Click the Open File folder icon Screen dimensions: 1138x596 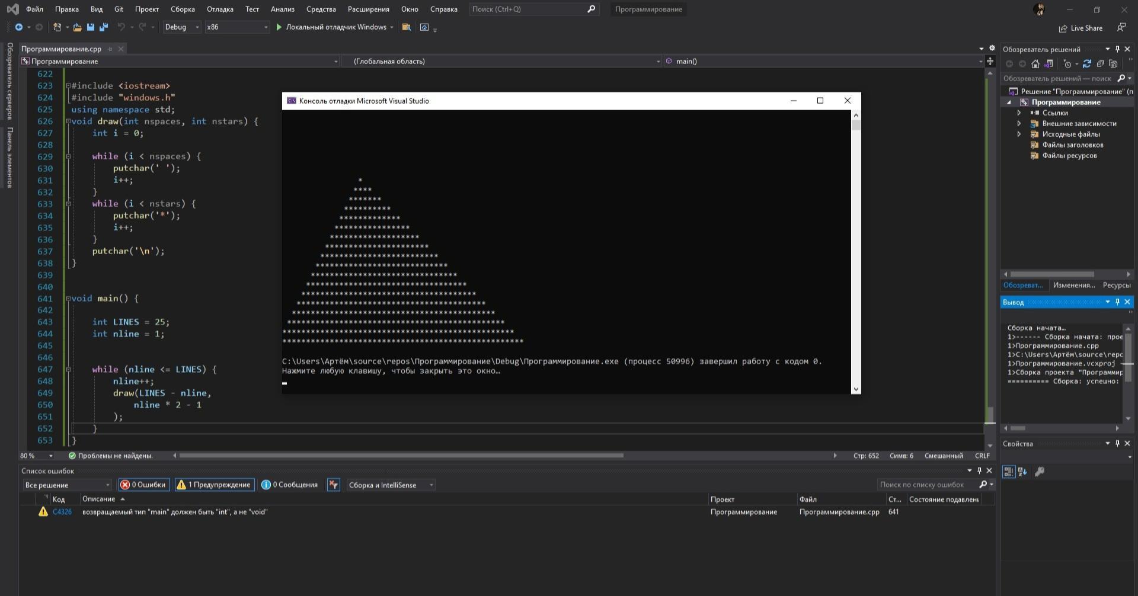click(x=77, y=27)
